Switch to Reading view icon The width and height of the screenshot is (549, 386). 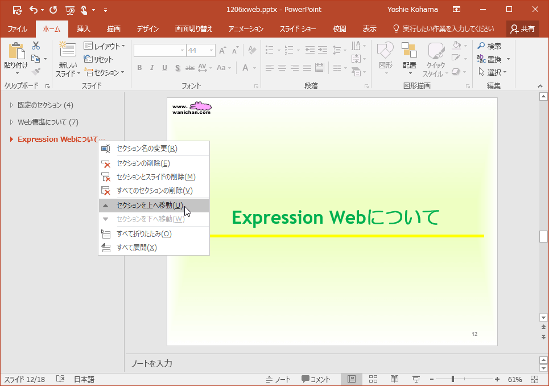(395, 379)
